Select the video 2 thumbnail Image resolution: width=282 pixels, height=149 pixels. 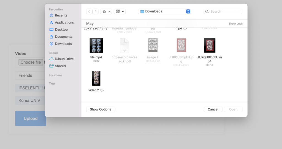tap(96, 78)
